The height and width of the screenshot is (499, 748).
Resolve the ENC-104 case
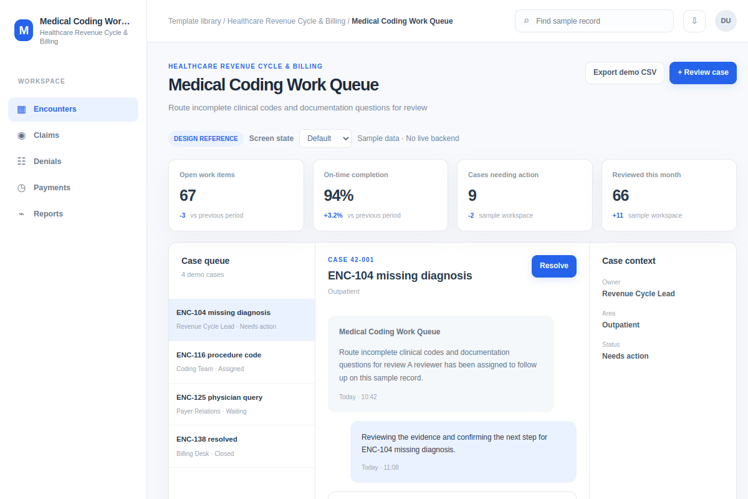click(554, 266)
